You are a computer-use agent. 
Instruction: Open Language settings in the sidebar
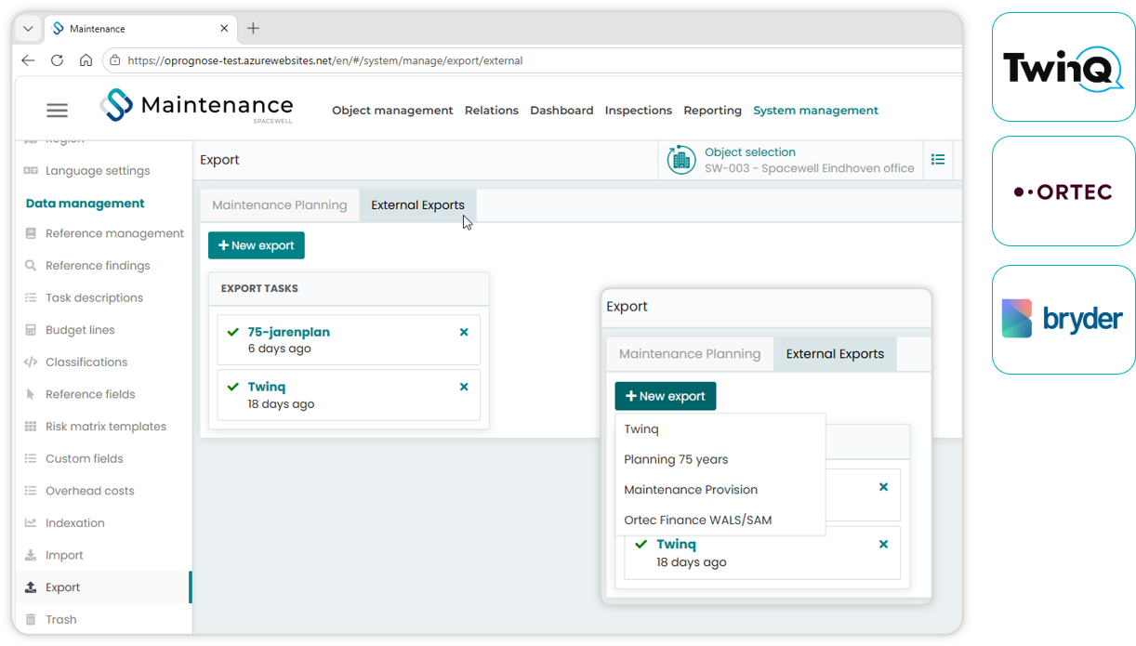point(98,171)
